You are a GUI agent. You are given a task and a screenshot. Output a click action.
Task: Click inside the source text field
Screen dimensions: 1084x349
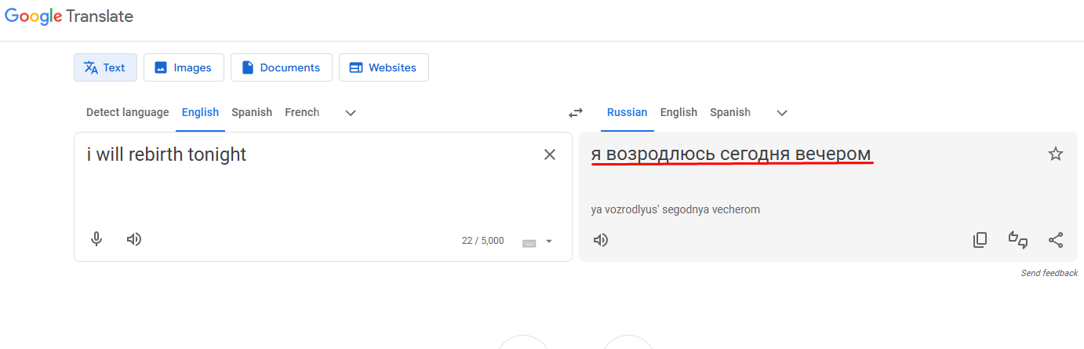[x=314, y=188]
